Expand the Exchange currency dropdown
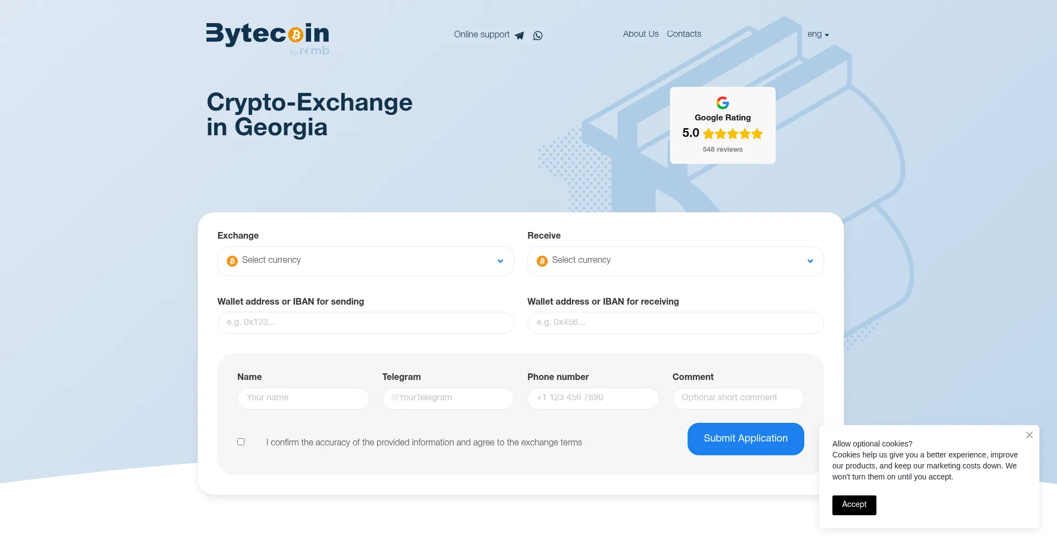The image size is (1057, 546). click(500, 261)
